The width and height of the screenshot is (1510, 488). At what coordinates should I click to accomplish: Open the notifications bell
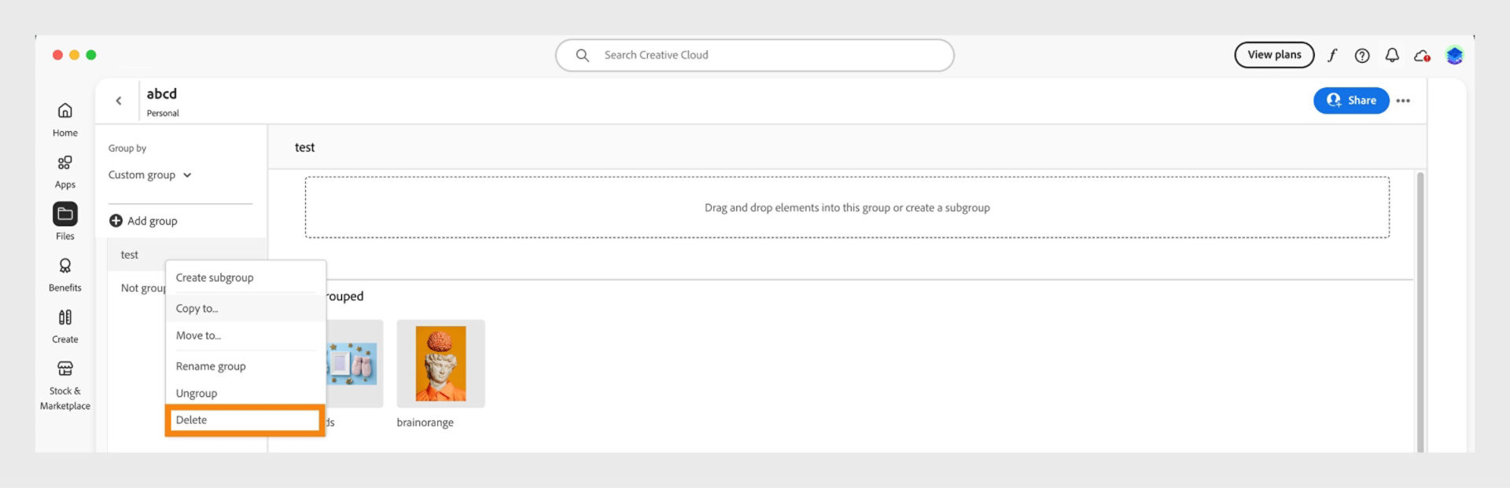(1392, 55)
